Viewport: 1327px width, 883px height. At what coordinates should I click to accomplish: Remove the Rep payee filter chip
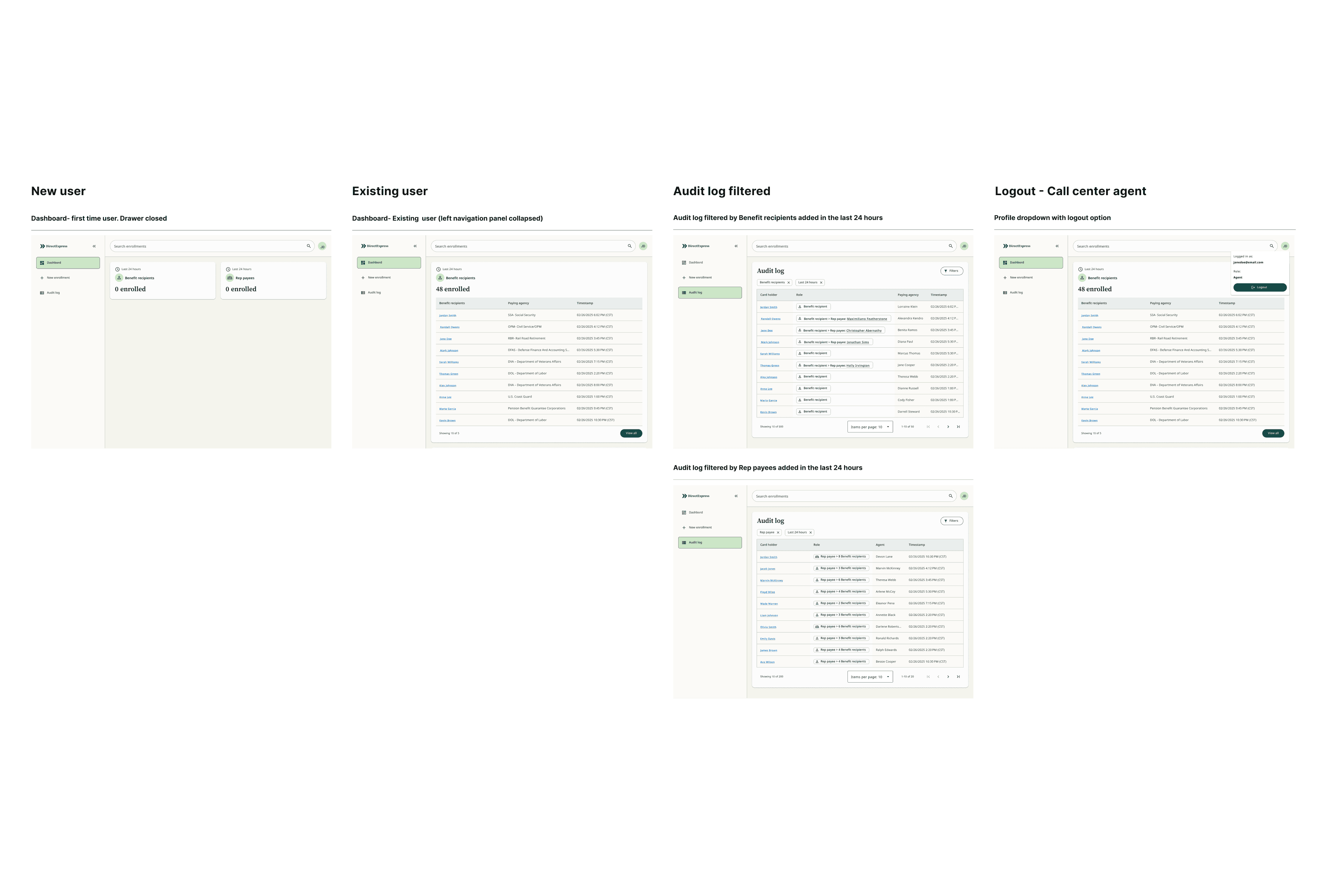(x=778, y=533)
